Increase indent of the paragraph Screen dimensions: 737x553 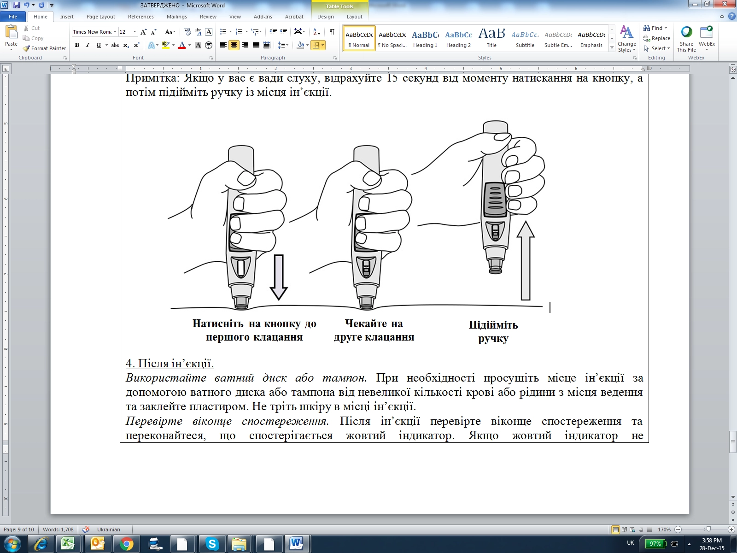(x=284, y=32)
